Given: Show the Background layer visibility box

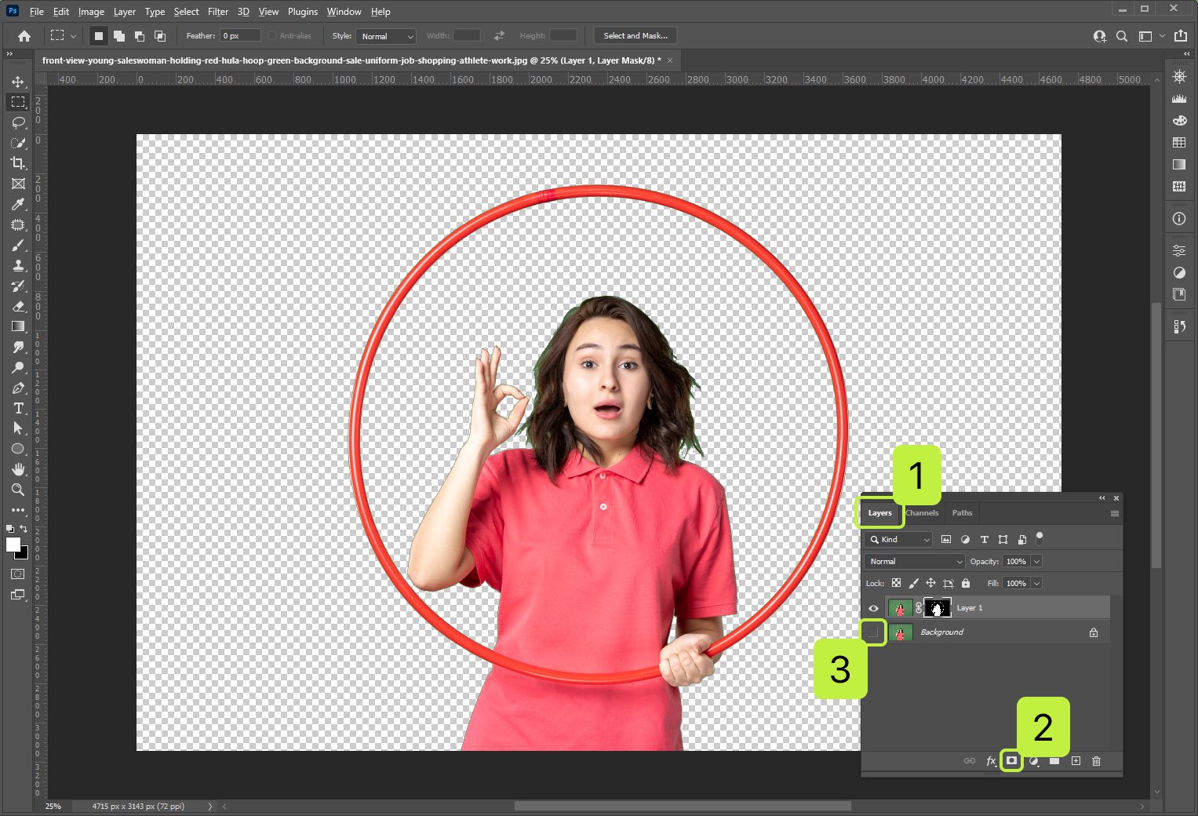Looking at the screenshot, I should point(873,632).
